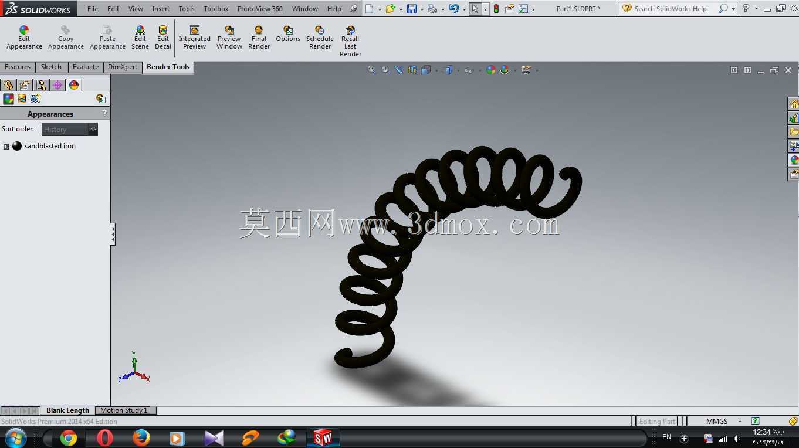The width and height of the screenshot is (799, 448).
Task: Switch to Evaluate tab
Action: coord(86,67)
